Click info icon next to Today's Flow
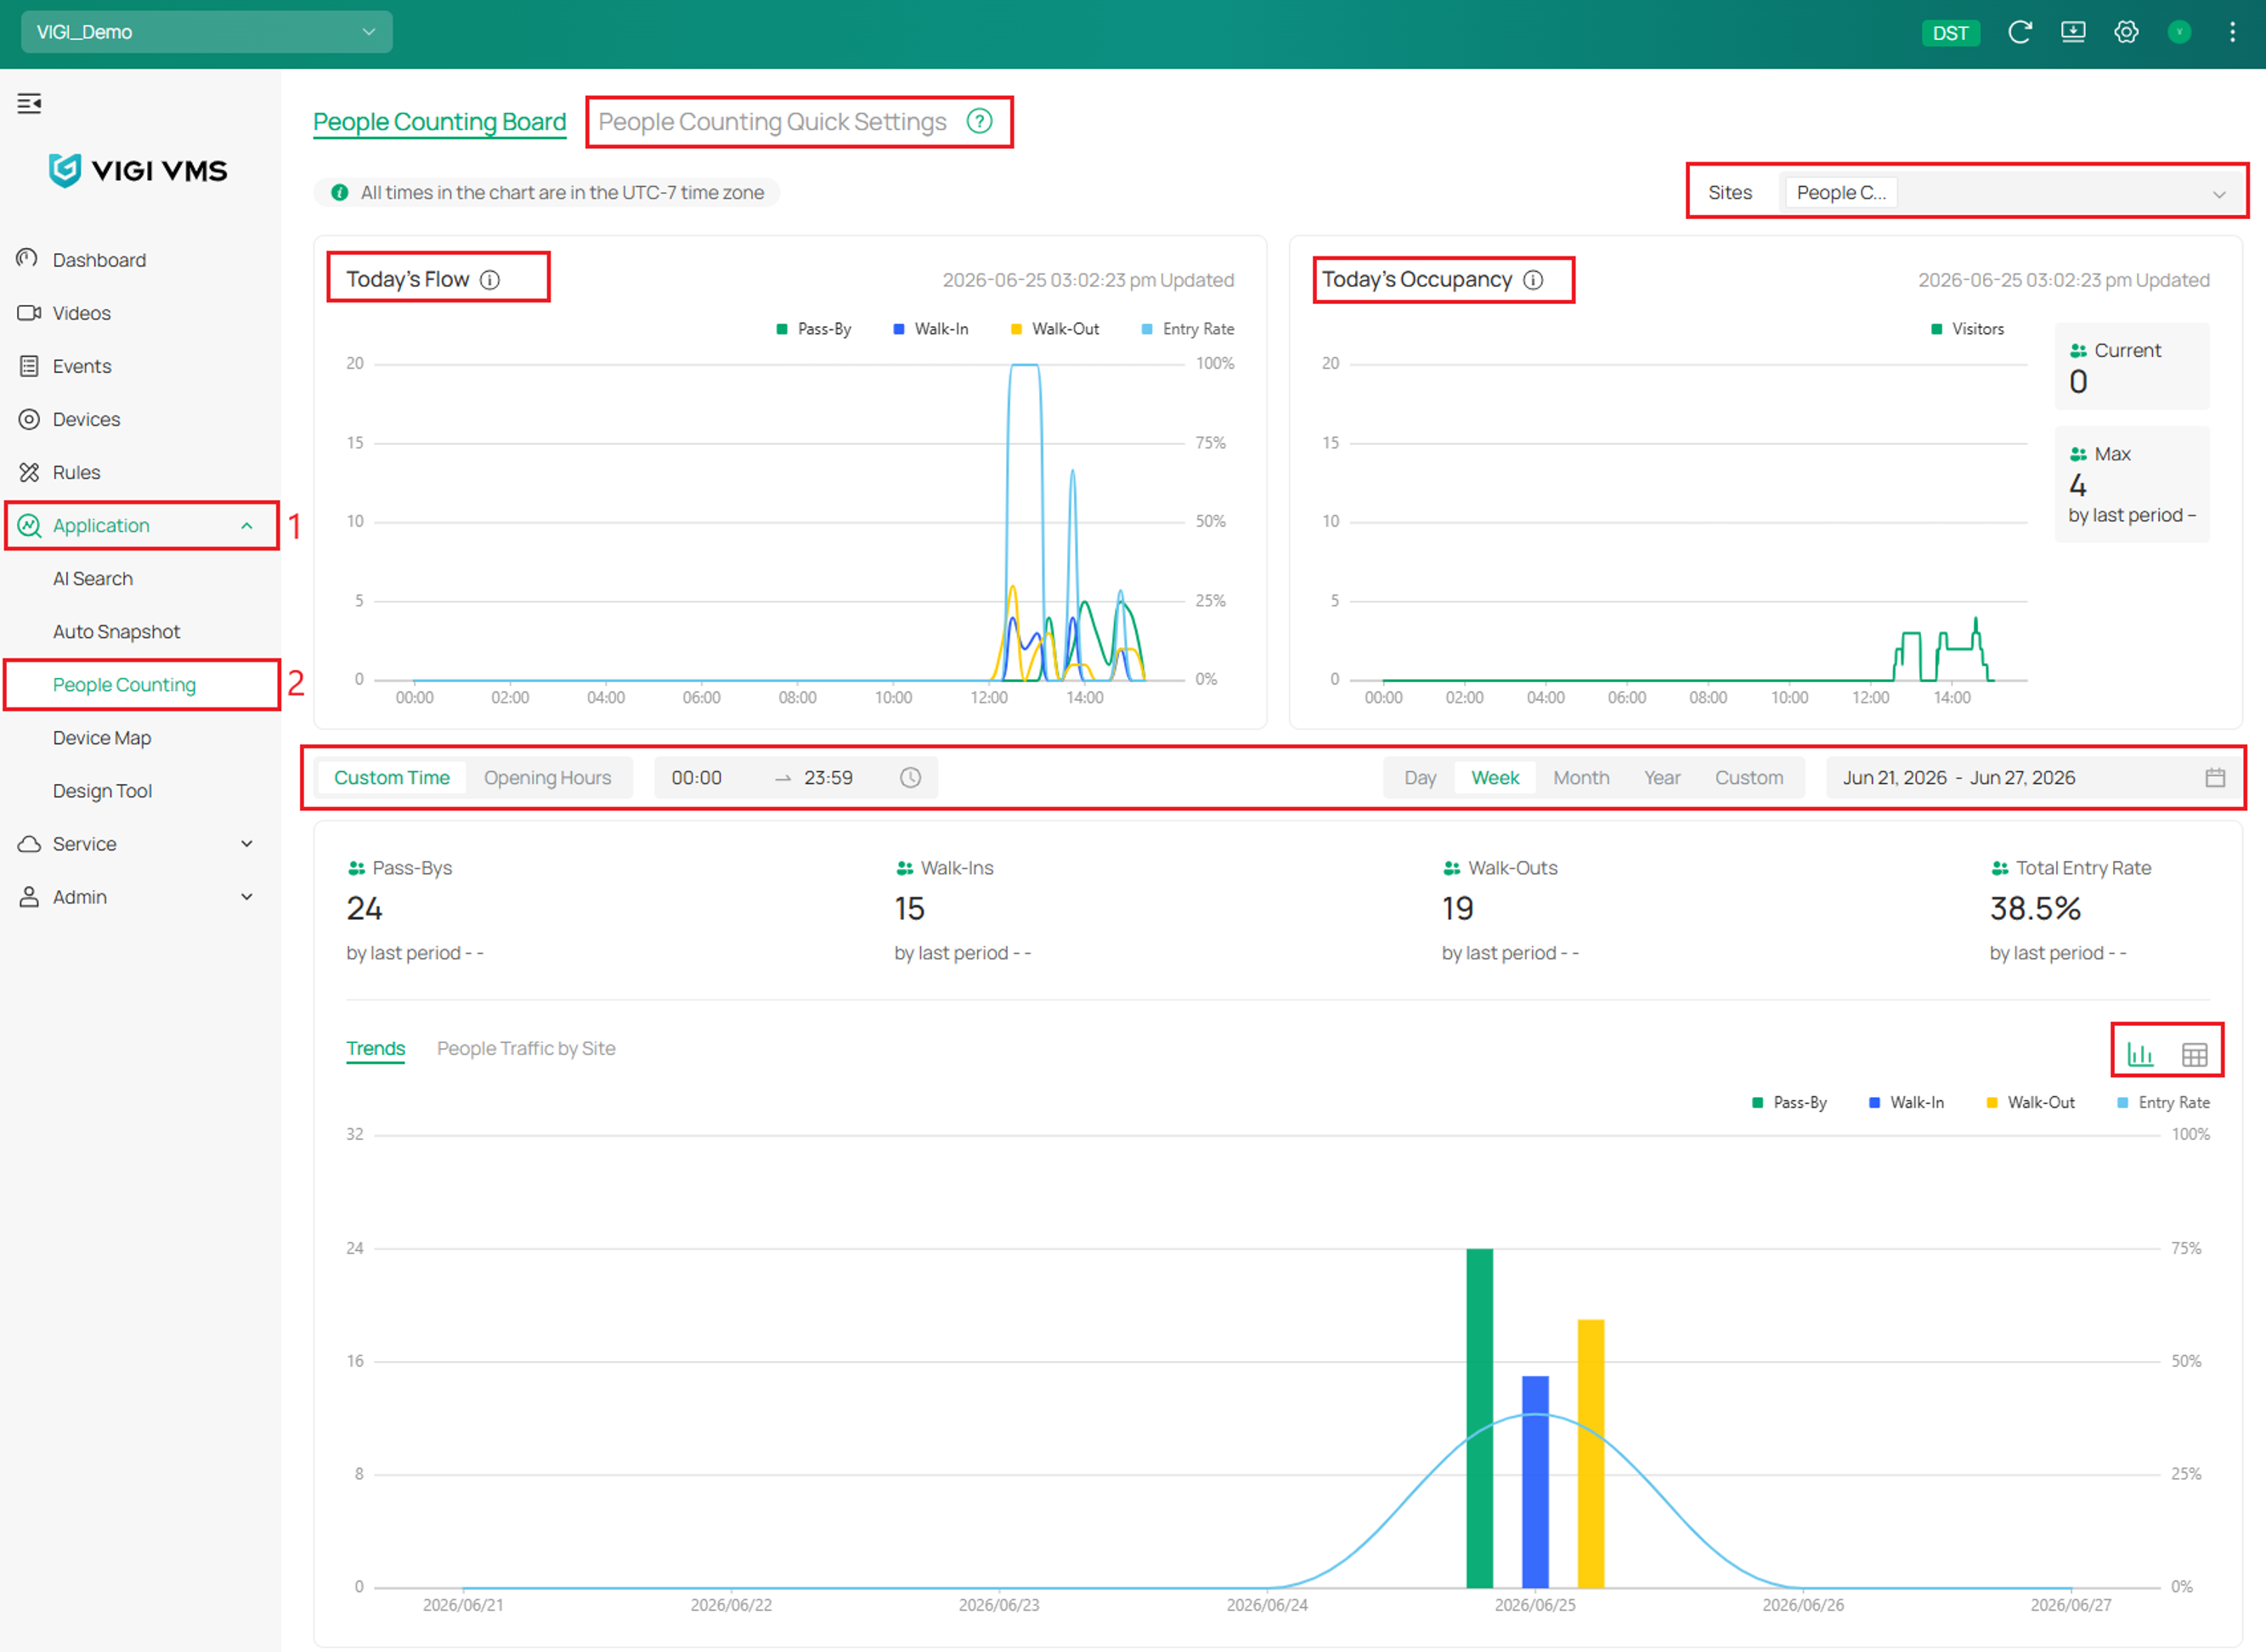 pos(490,280)
